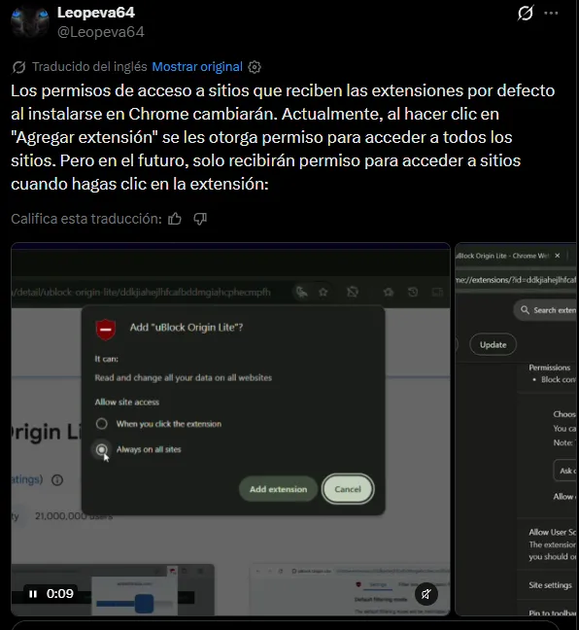The height and width of the screenshot is (630, 579).
Task: Click the 'Ask' site access dropdown
Action: (565, 471)
